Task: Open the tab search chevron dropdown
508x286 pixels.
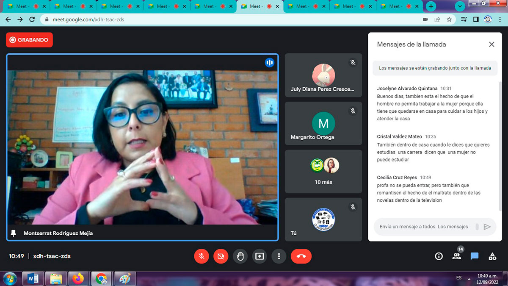Action: (460, 6)
